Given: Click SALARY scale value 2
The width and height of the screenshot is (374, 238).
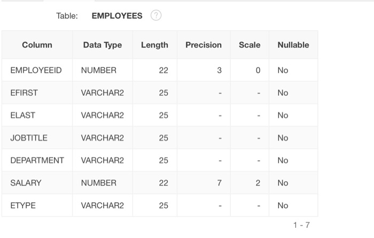Looking at the screenshot, I should coord(258,182).
